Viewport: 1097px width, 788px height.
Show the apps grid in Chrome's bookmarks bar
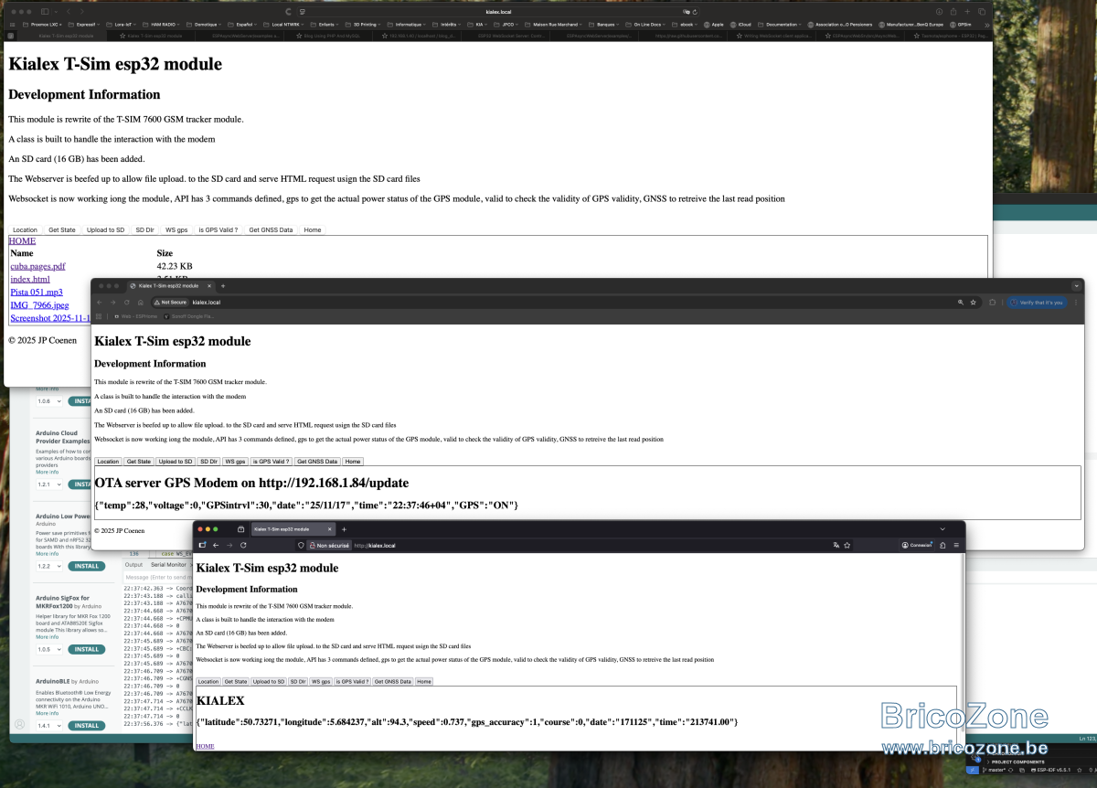(99, 316)
